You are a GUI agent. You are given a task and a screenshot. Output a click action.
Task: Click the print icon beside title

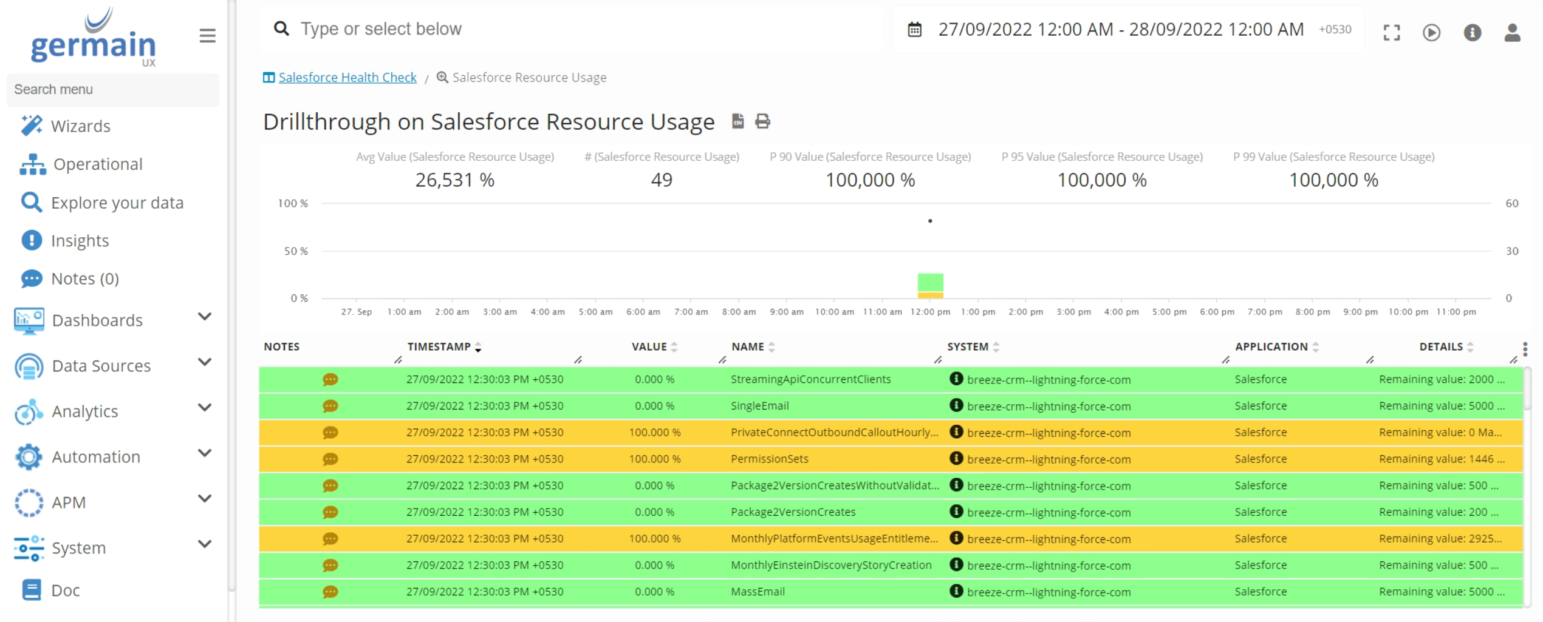(762, 121)
